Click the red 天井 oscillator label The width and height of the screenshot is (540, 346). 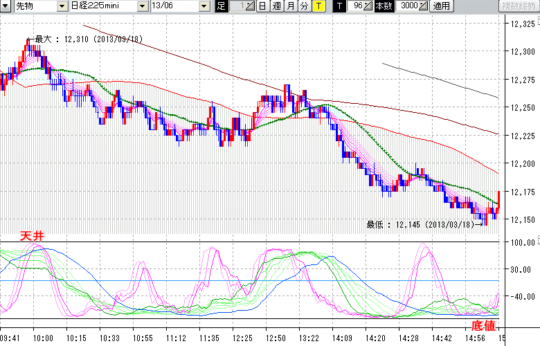point(33,237)
